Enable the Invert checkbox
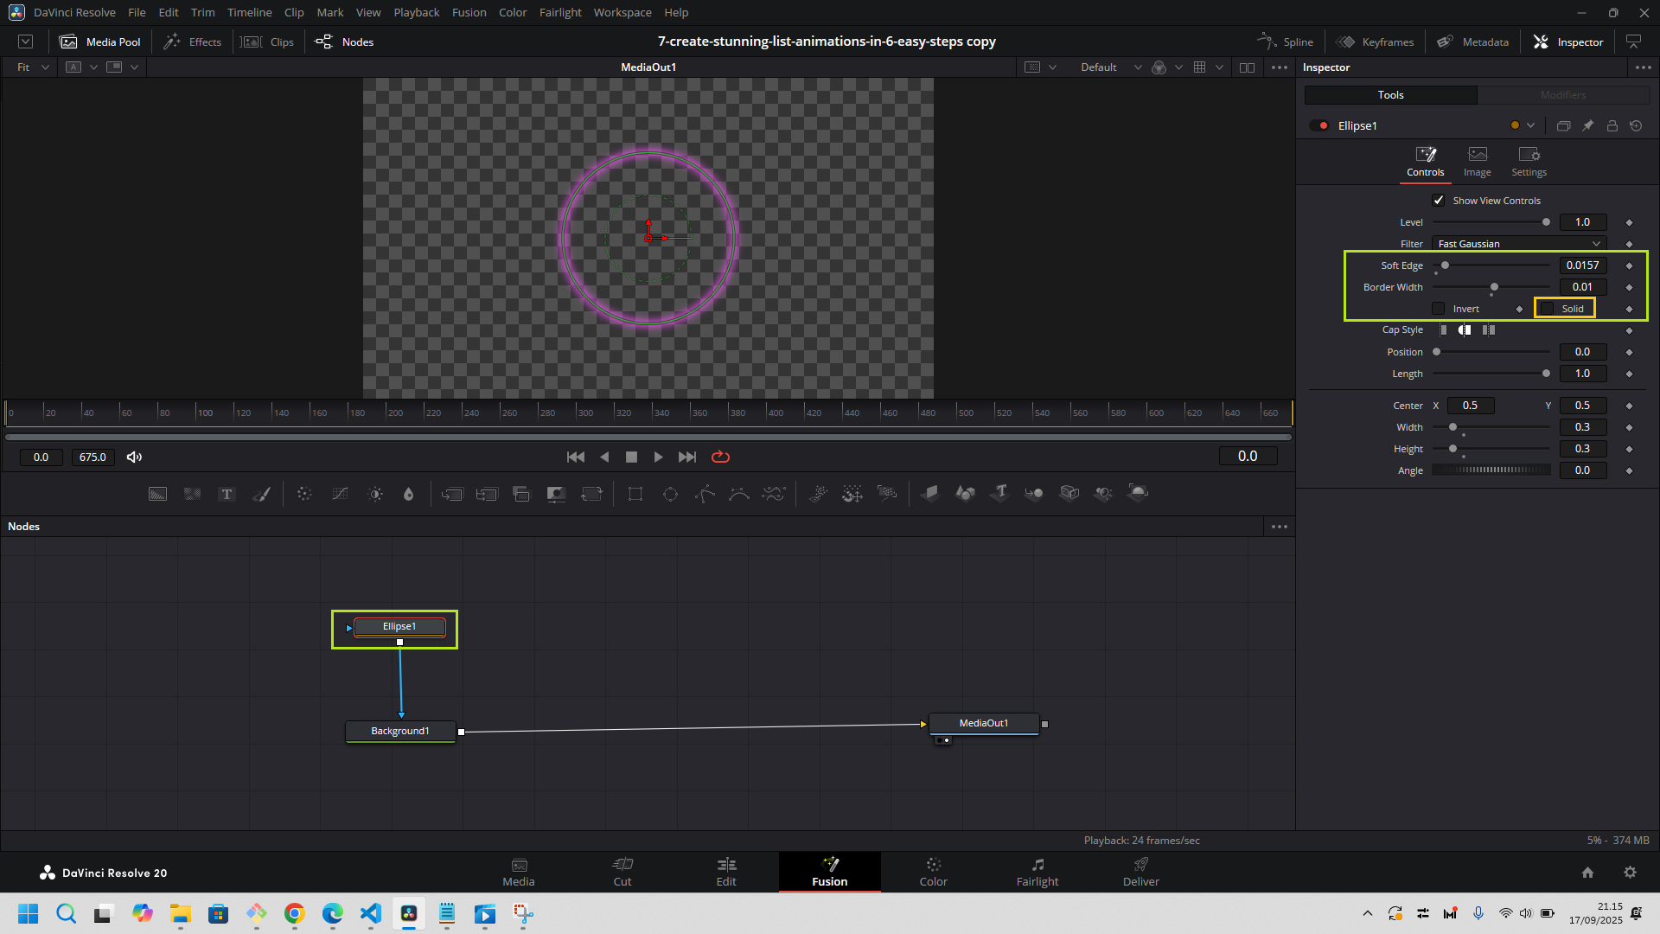The width and height of the screenshot is (1660, 934). pyautogui.click(x=1439, y=309)
